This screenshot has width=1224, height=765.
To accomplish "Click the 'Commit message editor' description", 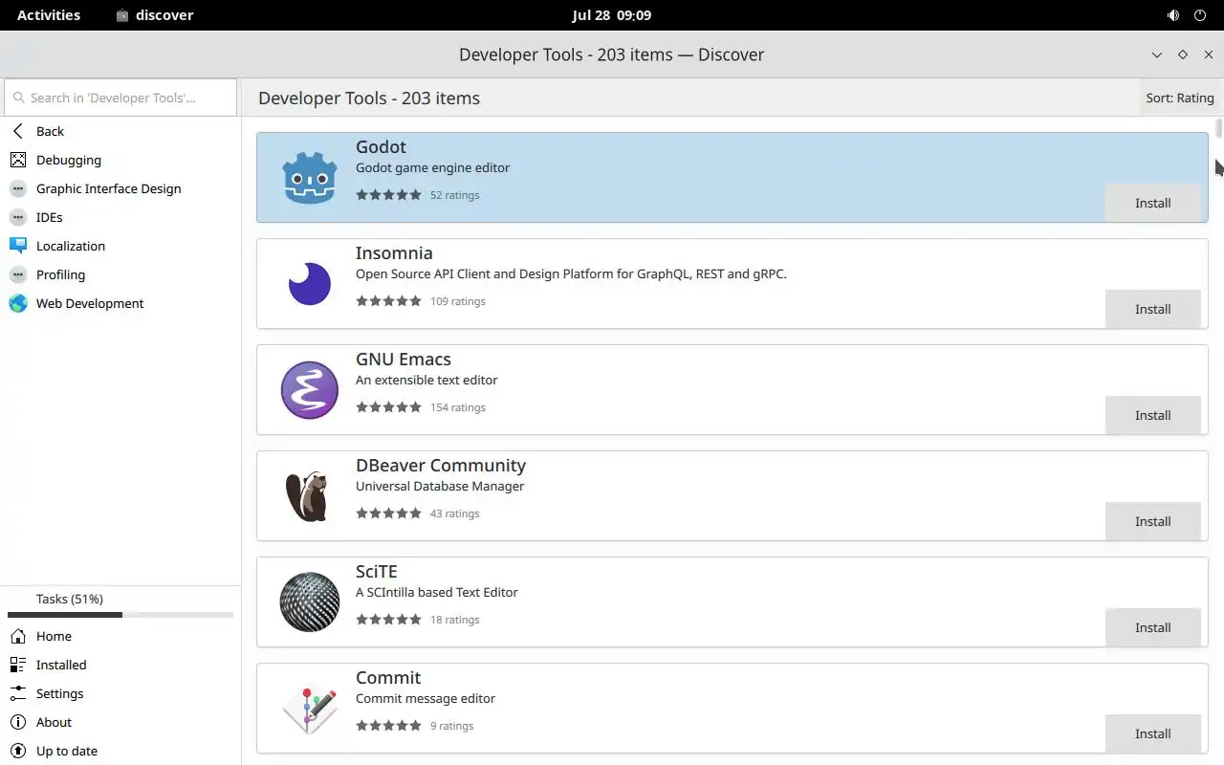I will [x=426, y=698].
